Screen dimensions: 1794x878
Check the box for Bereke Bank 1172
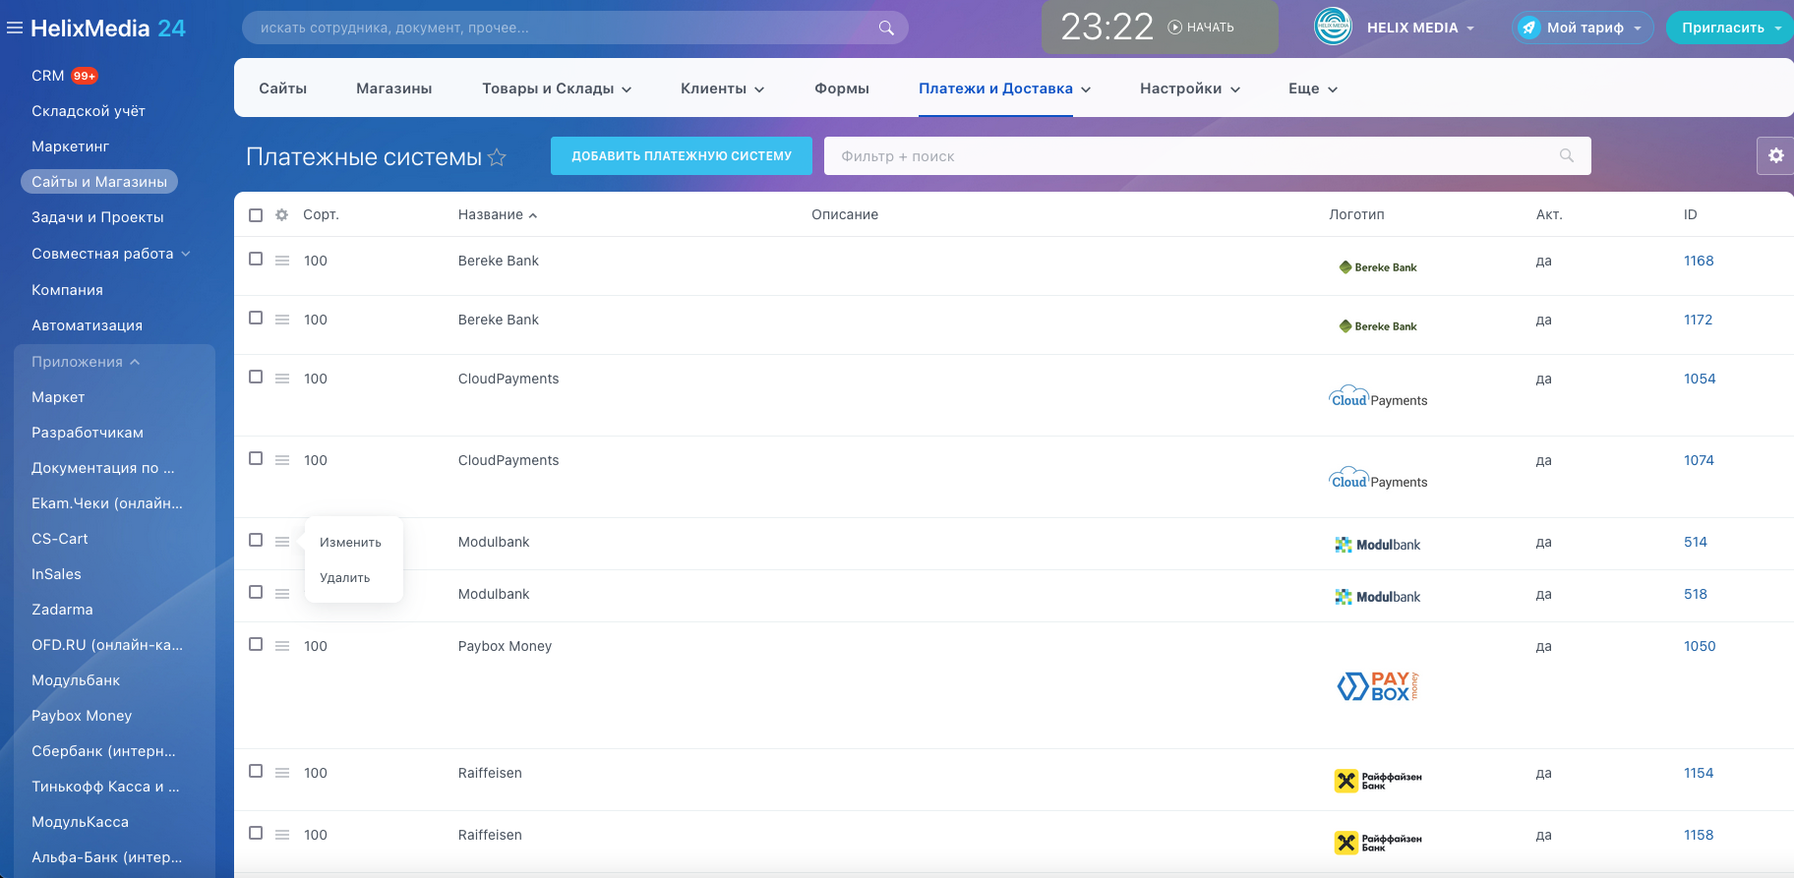(x=256, y=318)
